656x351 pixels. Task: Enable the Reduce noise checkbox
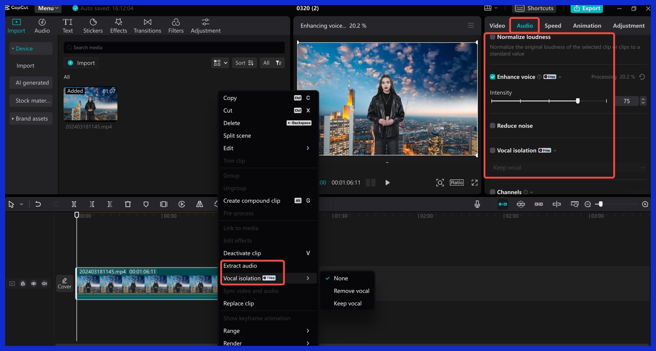tap(492, 126)
